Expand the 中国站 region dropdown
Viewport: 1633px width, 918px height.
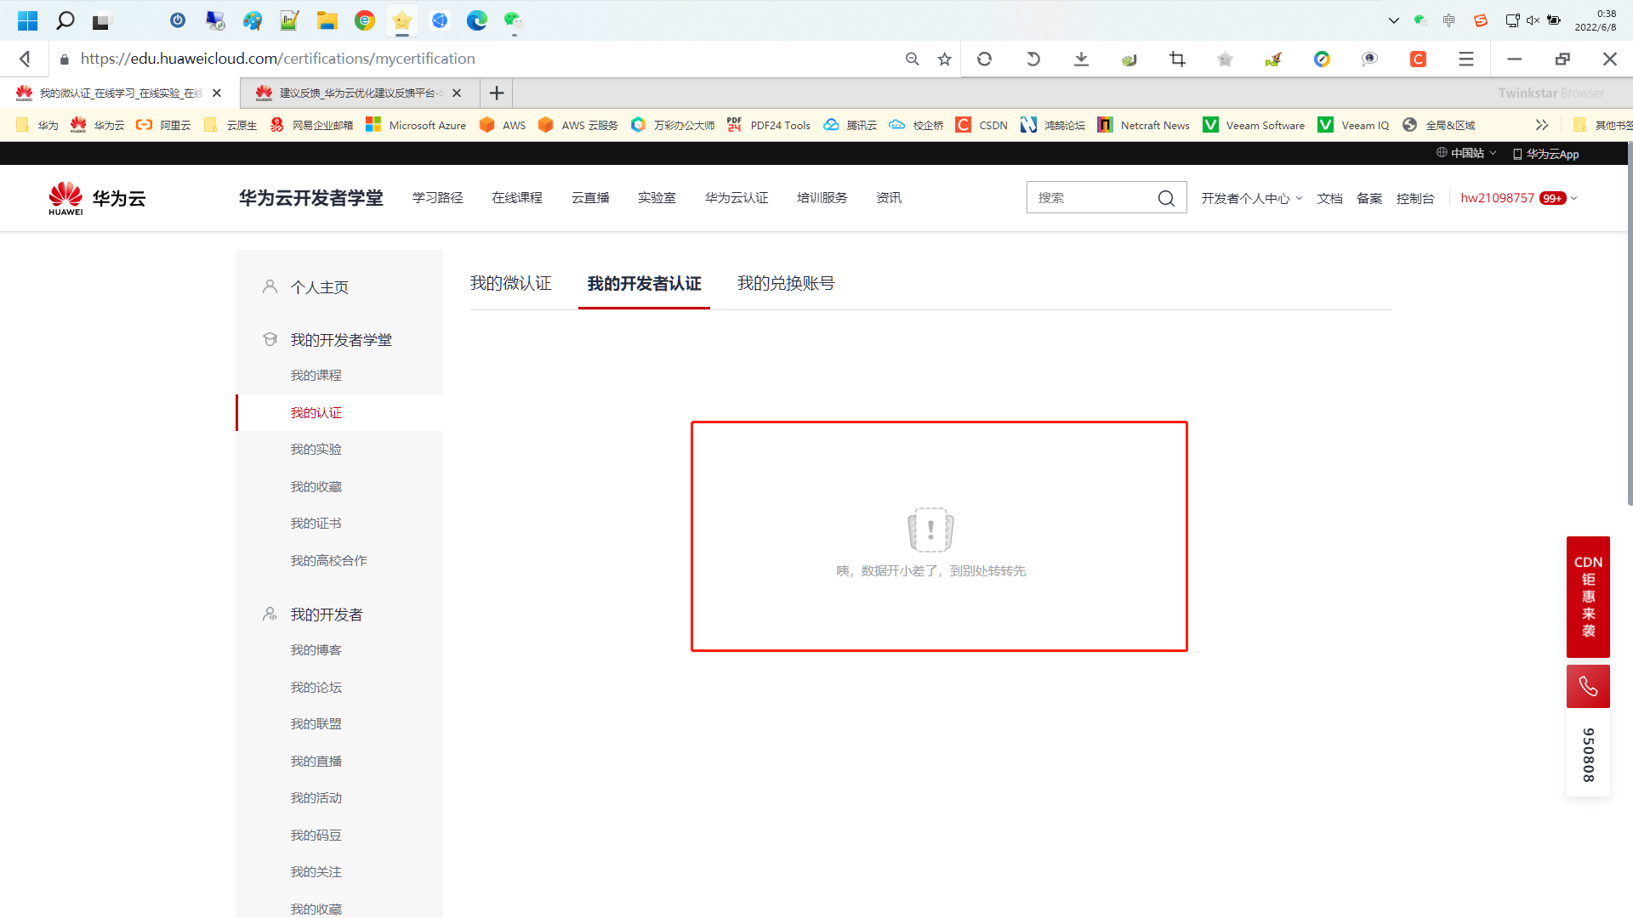point(1467,153)
